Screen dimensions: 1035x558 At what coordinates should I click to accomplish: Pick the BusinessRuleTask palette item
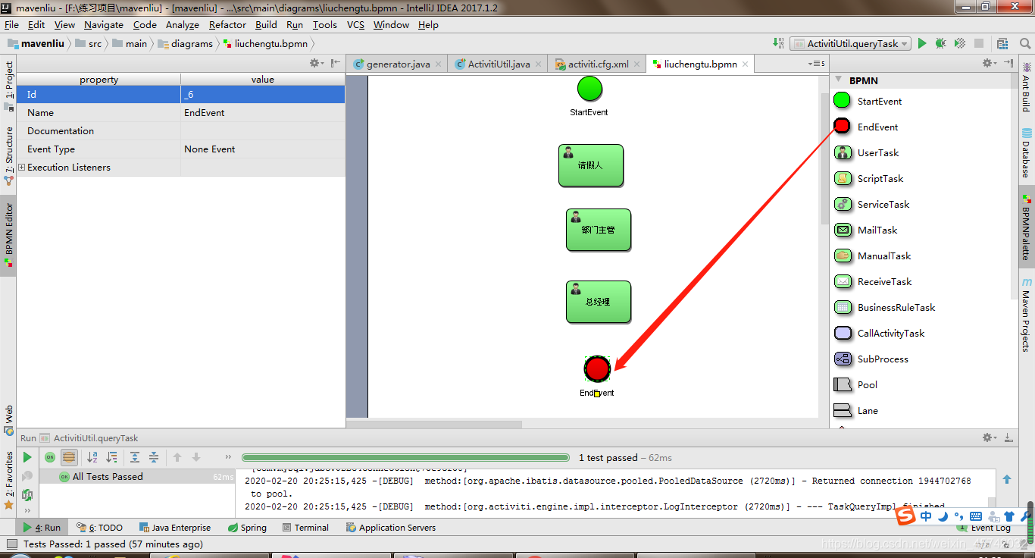(884, 307)
